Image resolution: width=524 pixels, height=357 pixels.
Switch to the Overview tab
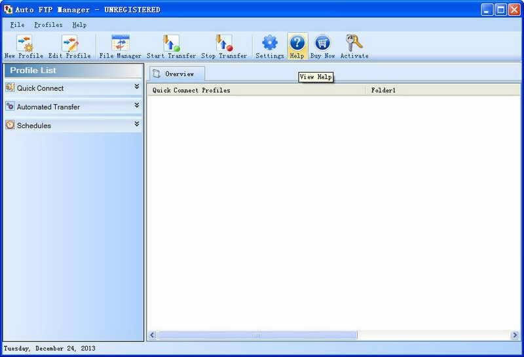[x=176, y=74]
